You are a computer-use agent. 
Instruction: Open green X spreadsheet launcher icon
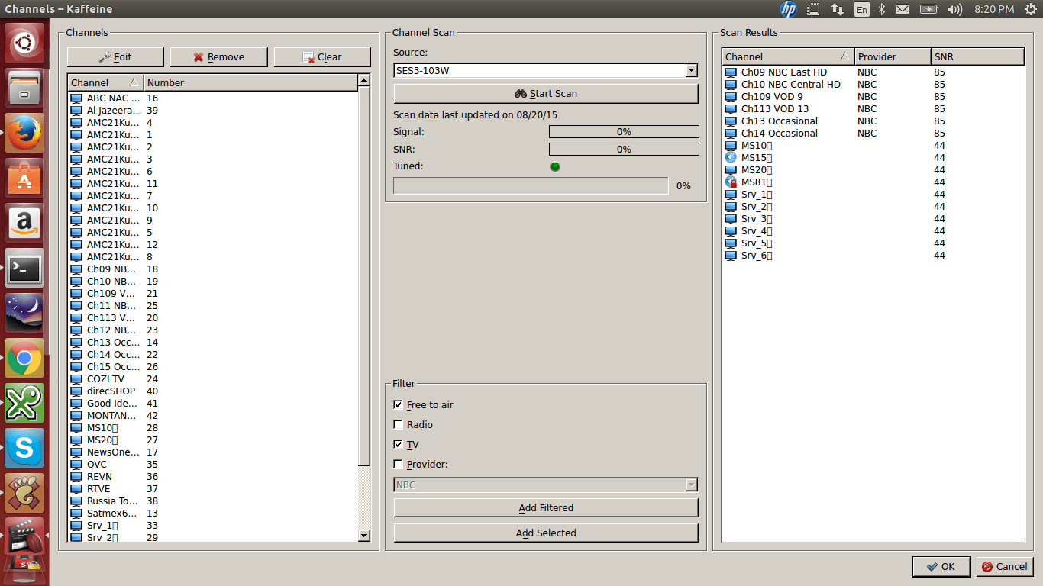24,403
